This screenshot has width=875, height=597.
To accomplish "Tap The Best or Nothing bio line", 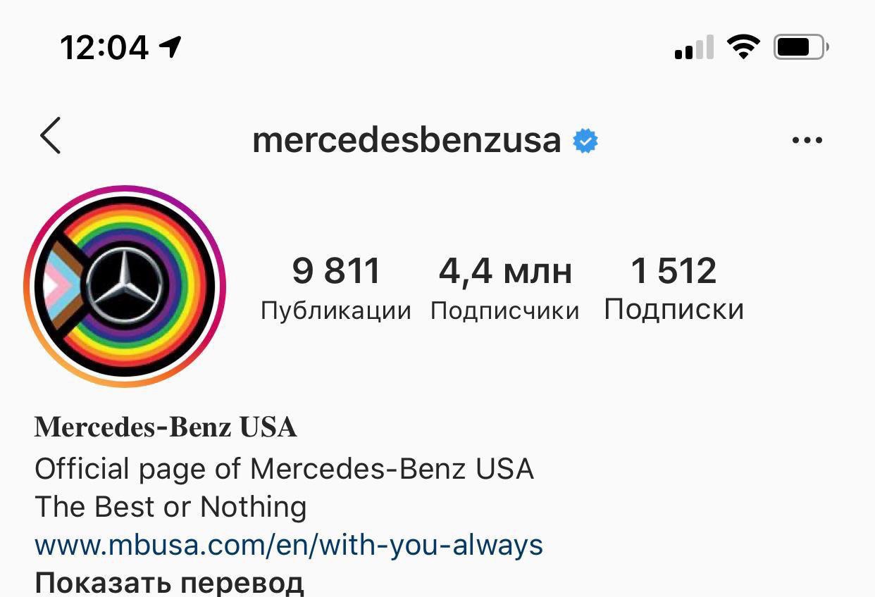I will [x=170, y=507].
